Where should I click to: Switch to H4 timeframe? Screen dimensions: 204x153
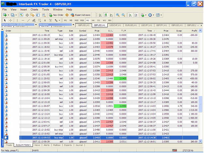coord(93,21)
